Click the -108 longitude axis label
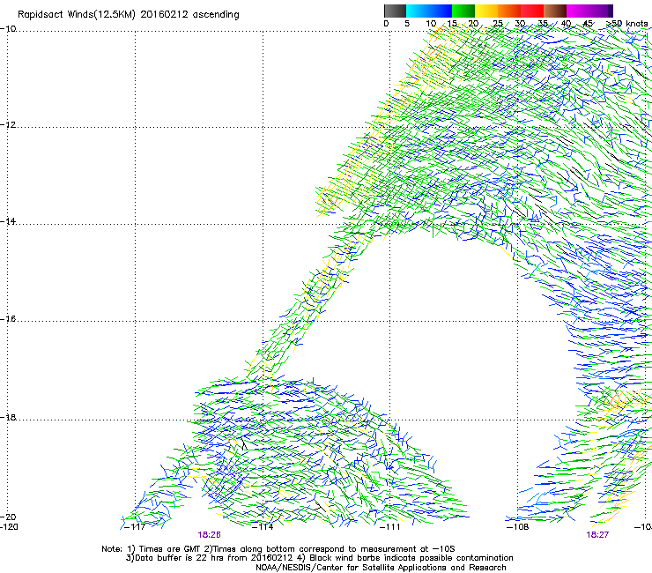652x573 pixels. pos(518,527)
